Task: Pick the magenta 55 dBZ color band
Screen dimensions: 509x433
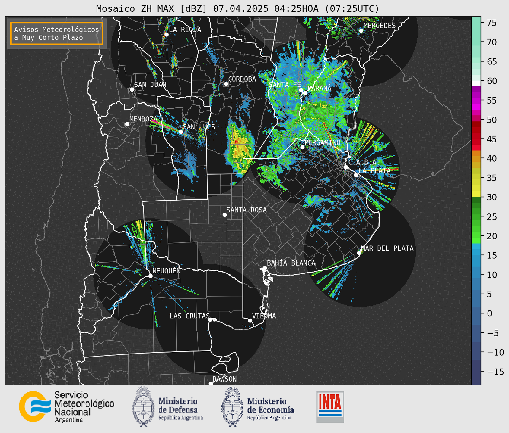Action: [x=476, y=100]
